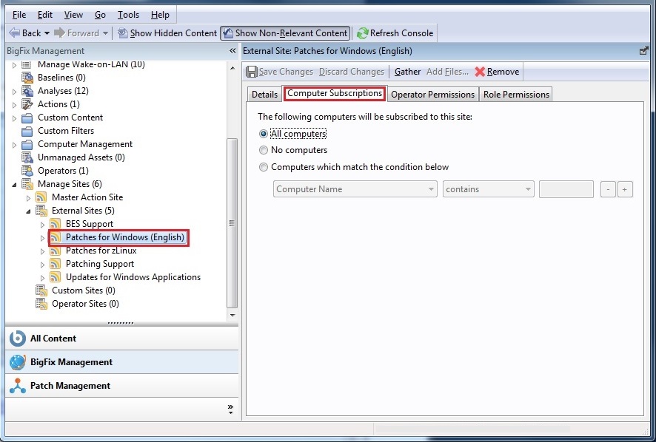Click the Gather button

tap(407, 72)
